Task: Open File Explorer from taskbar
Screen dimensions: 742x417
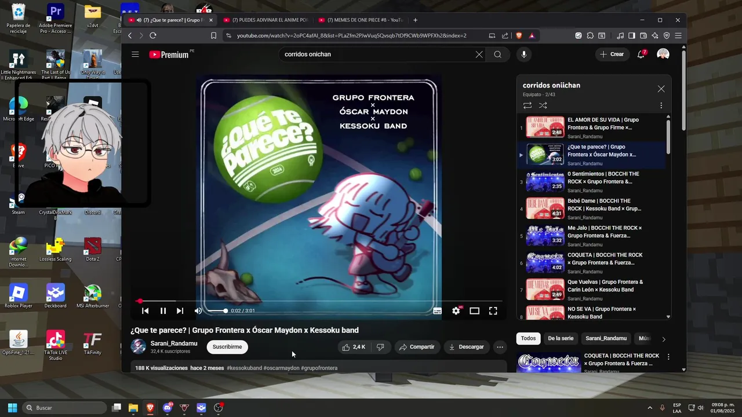Action: pos(133,408)
